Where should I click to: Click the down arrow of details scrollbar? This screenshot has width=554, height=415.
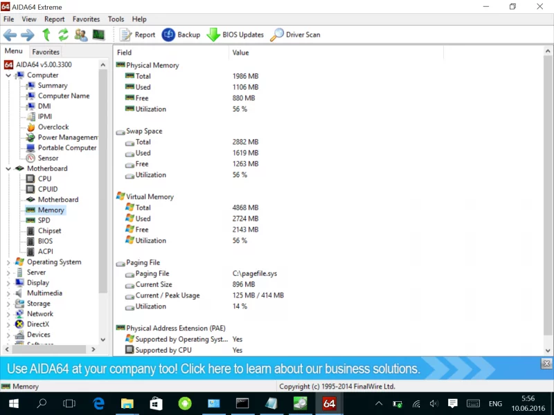[548, 351]
